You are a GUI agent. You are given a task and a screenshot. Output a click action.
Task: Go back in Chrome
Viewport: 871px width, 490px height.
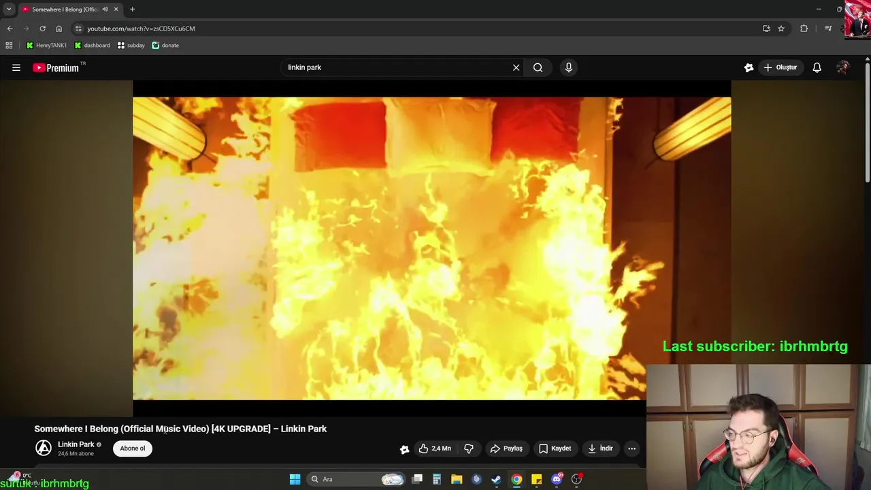point(10,29)
